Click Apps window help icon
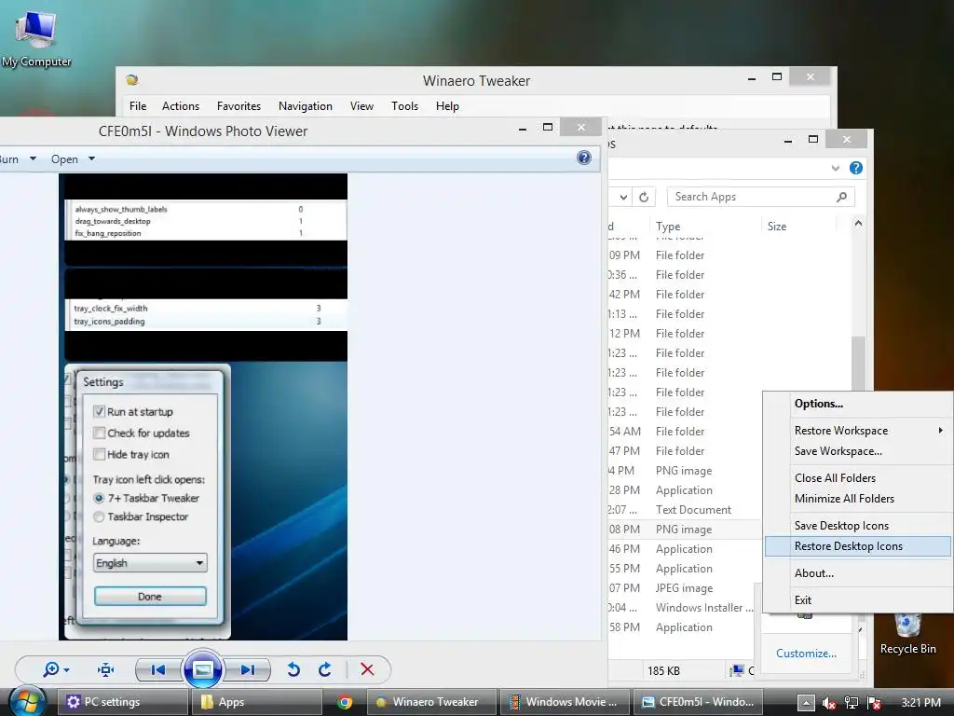The width and height of the screenshot is (954, 716). pyautogui.click(x=855, y=168)
